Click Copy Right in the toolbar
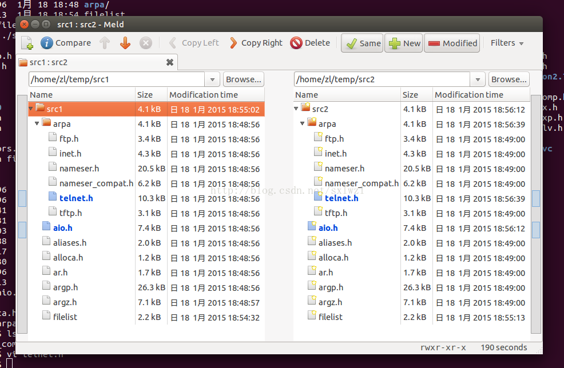 click(256, 43)
